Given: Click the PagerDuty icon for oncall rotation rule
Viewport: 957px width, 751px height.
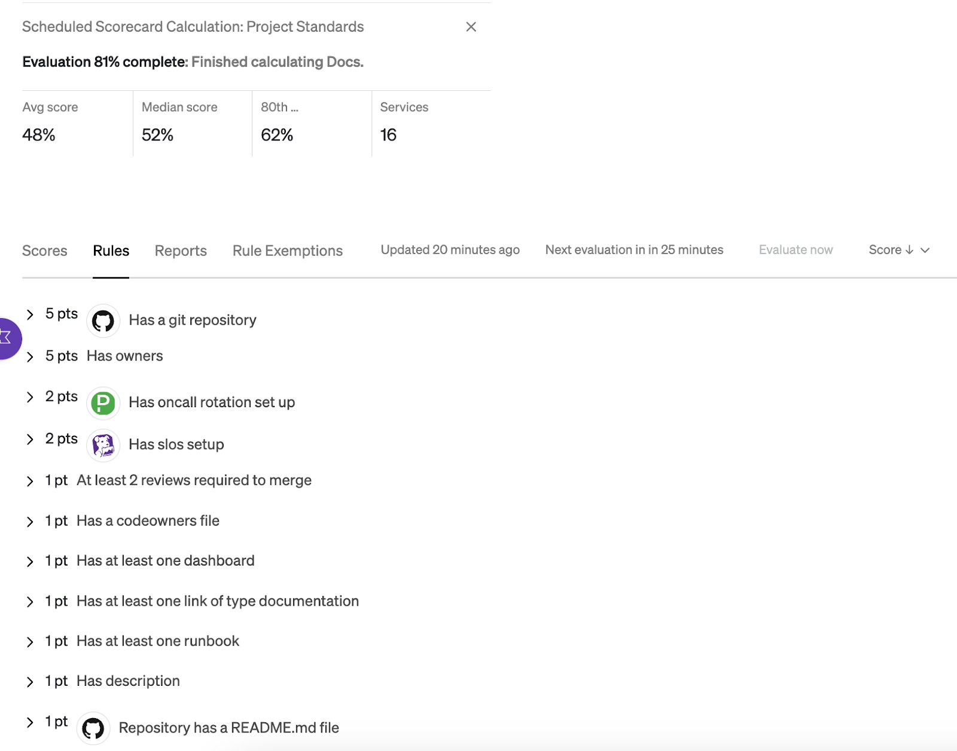Looking at the screenshot, I should click(103, 403).
